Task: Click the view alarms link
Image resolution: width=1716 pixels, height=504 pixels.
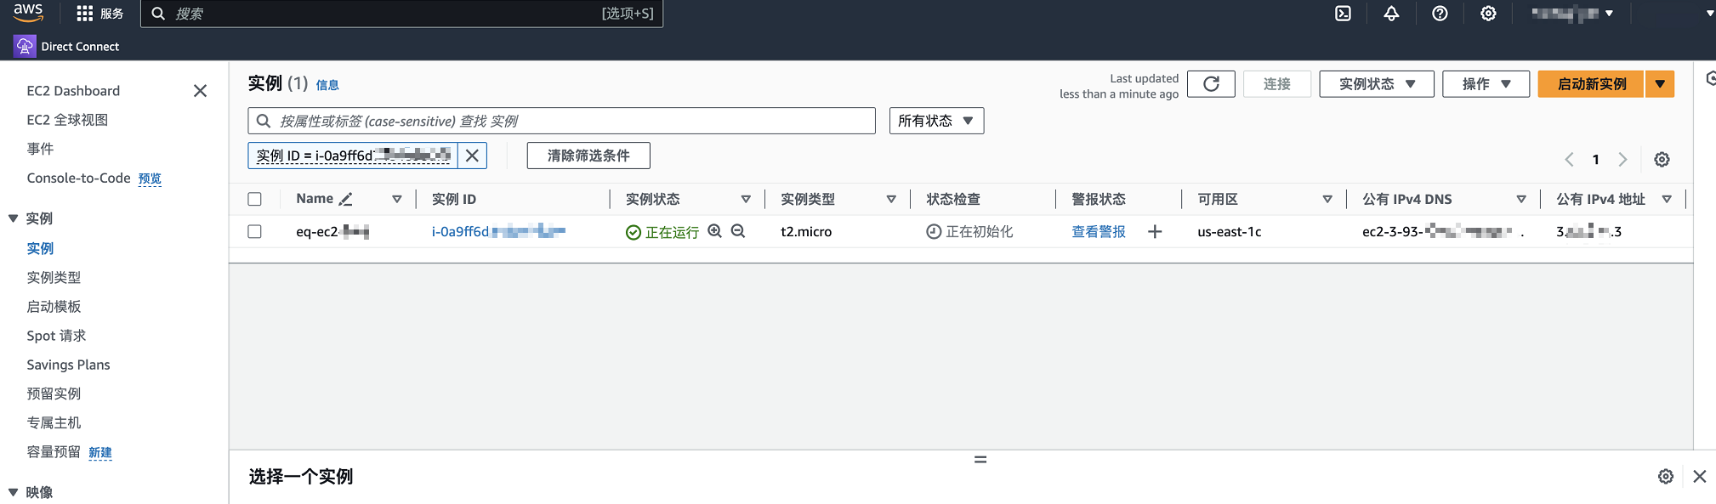Action: coord(1099,231)
